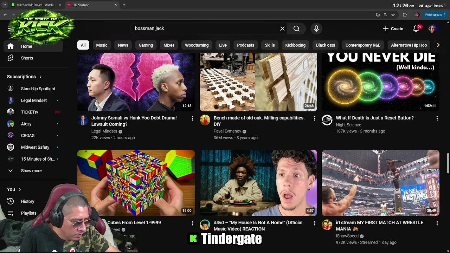The width and height of the screenshot is (450, 253).
Task: Click Night Science channel avatar
Action: [327, 120]
